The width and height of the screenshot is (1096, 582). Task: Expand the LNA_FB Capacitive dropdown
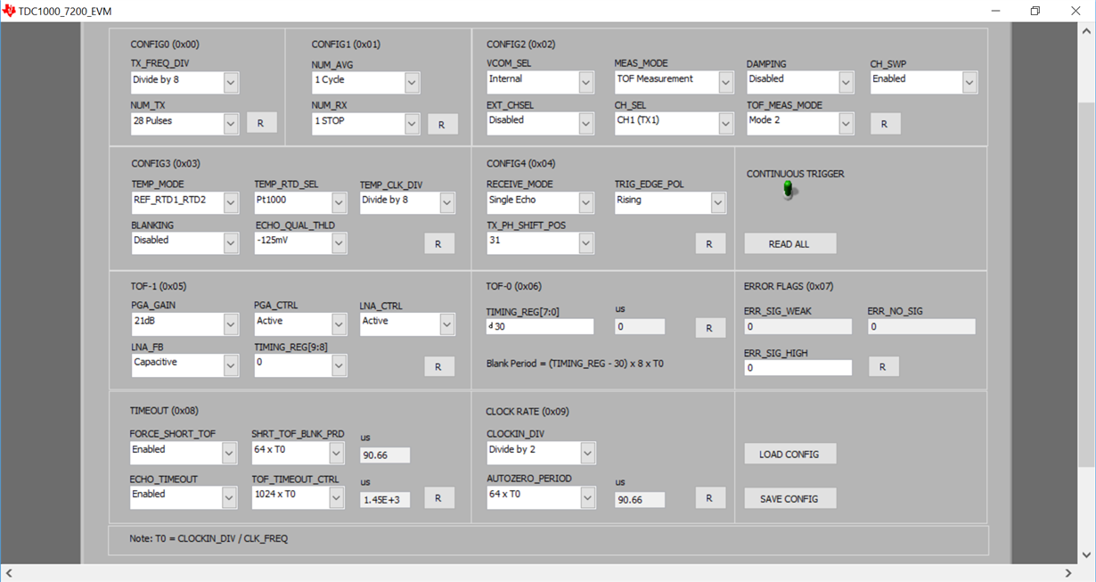[185, 365]
